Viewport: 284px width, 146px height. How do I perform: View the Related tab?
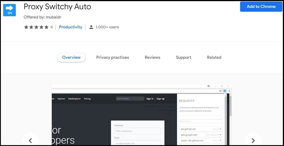214,57
